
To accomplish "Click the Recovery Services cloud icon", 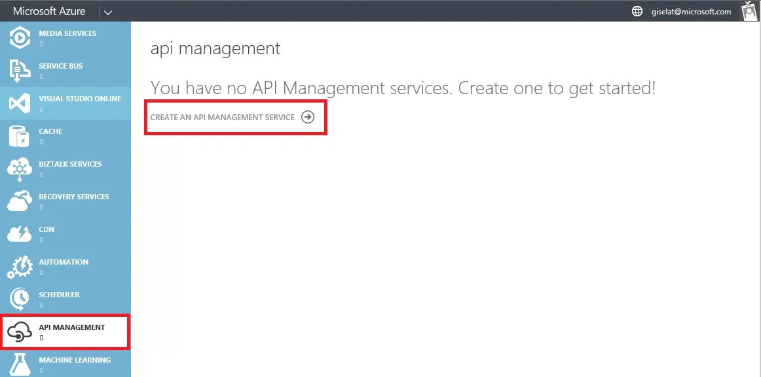I will click(20, 201).
